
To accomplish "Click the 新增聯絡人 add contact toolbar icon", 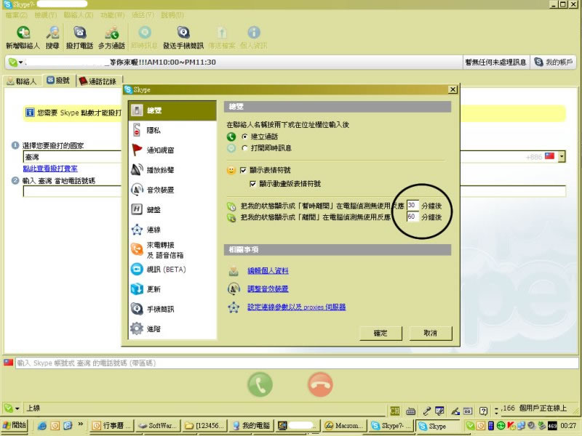I will [23, 38].
